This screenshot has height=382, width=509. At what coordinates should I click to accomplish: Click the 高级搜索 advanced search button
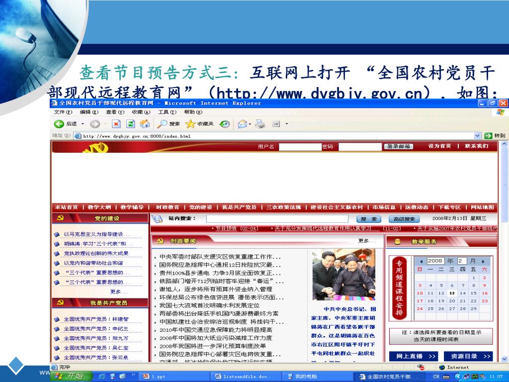(x=404, y=219)
